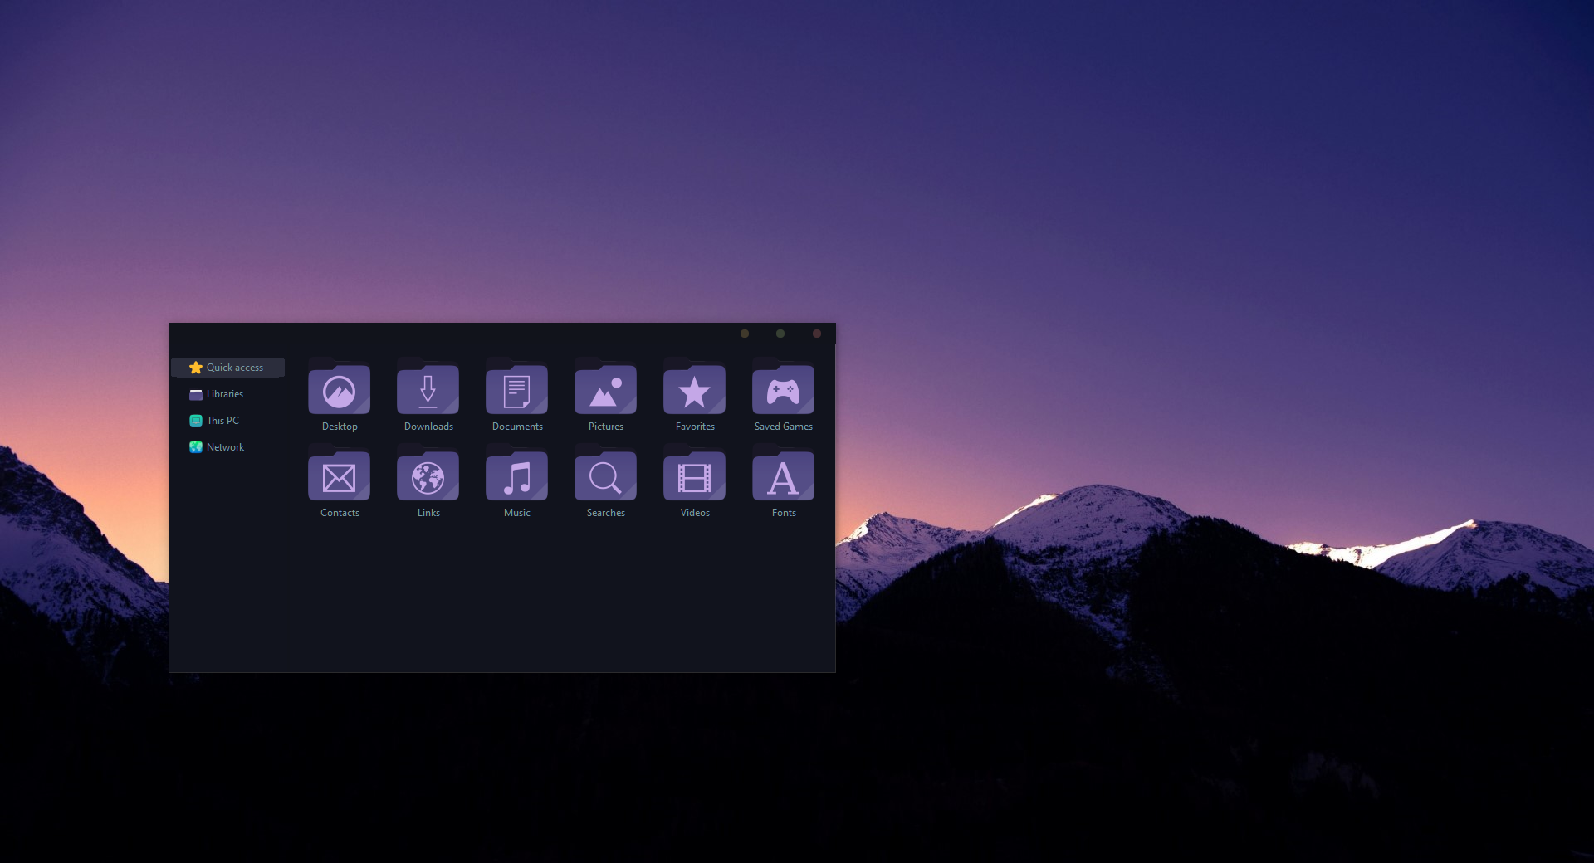Select the Documents folder icon

[x=516, y=390]
